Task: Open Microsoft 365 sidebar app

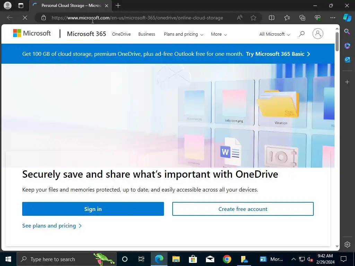Action: tap(347, 46)
